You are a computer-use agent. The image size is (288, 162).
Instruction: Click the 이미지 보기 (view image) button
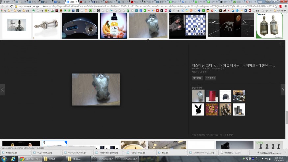pos(210,78)
